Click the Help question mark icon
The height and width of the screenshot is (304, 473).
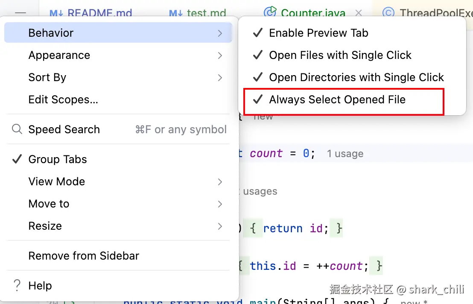[17, 286]
